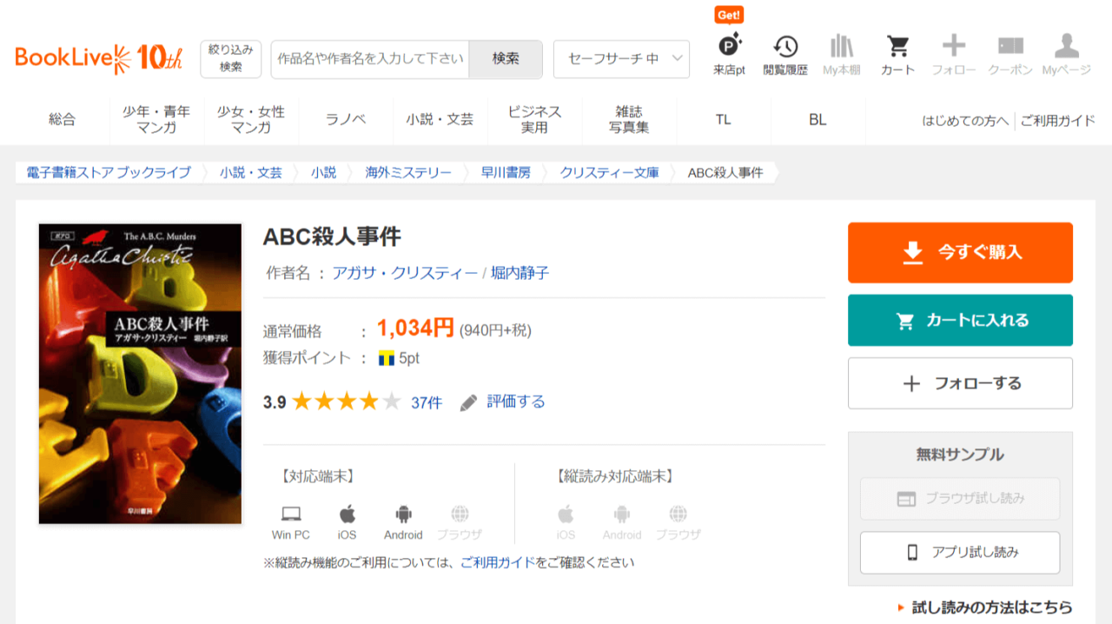The width and height of the screenshot is (1112, 624).
Task: Open the ABC殺人事件 book cover thumbnail
Action: pos(141,374)
